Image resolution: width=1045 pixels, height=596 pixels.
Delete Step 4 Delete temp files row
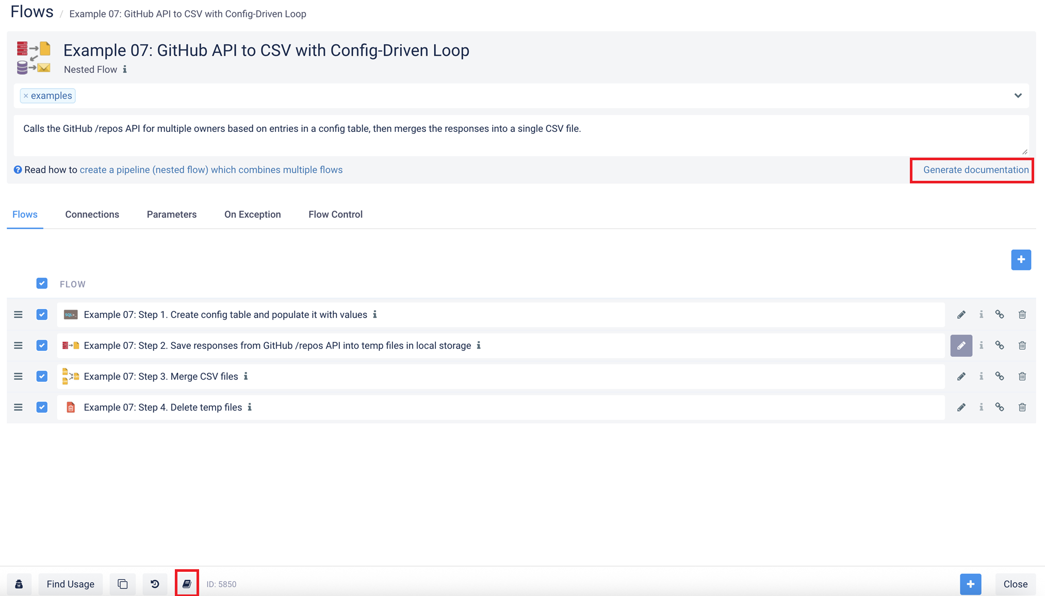coord(1022,407)
